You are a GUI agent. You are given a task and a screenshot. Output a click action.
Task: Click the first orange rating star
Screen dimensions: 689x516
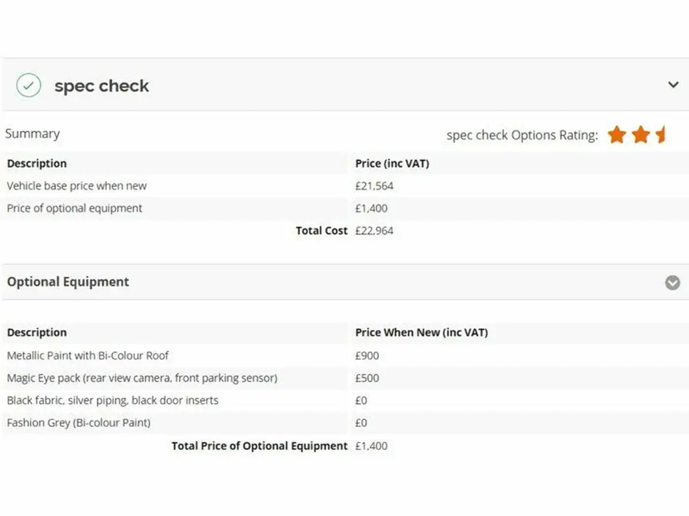click(x=617, y=135)
